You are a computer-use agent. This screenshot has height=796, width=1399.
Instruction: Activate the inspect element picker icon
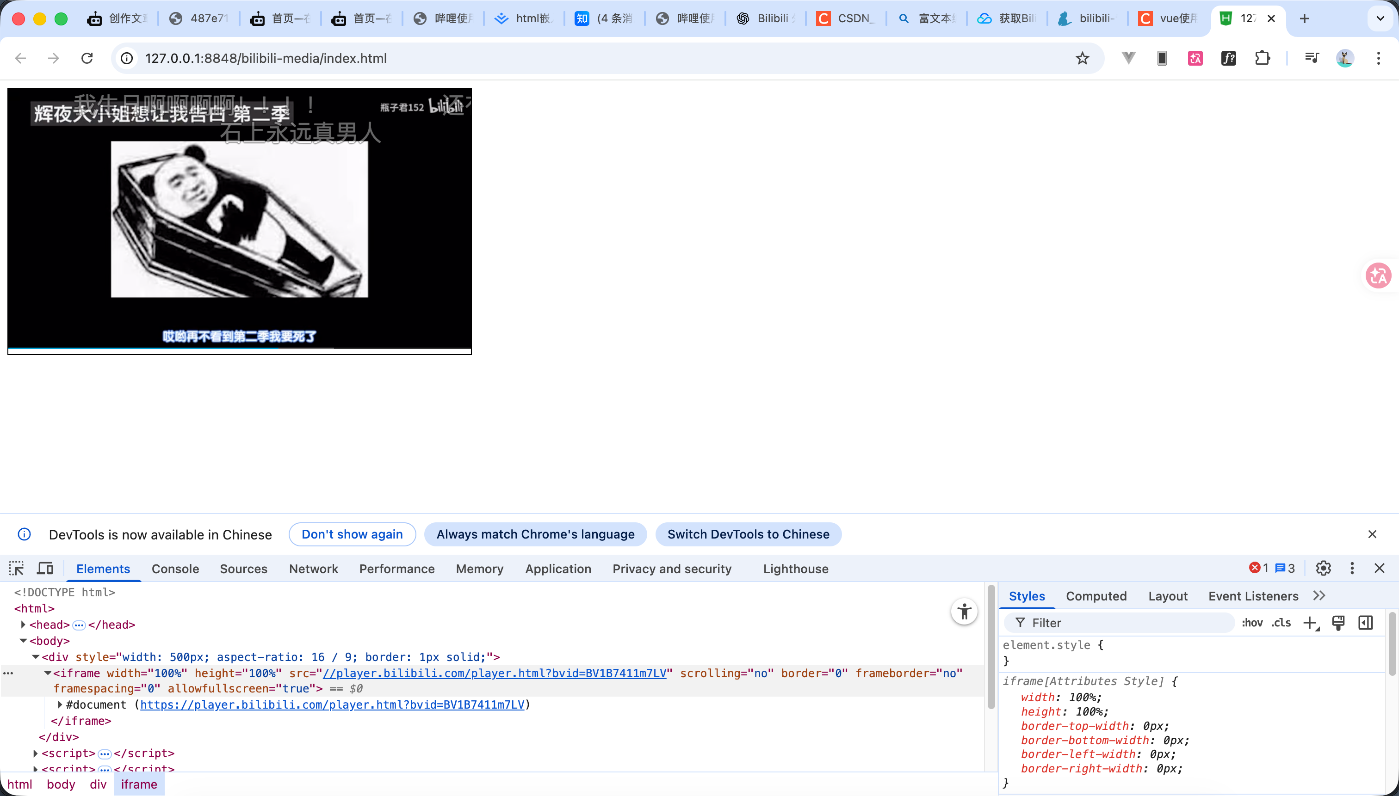coord(16,569)
